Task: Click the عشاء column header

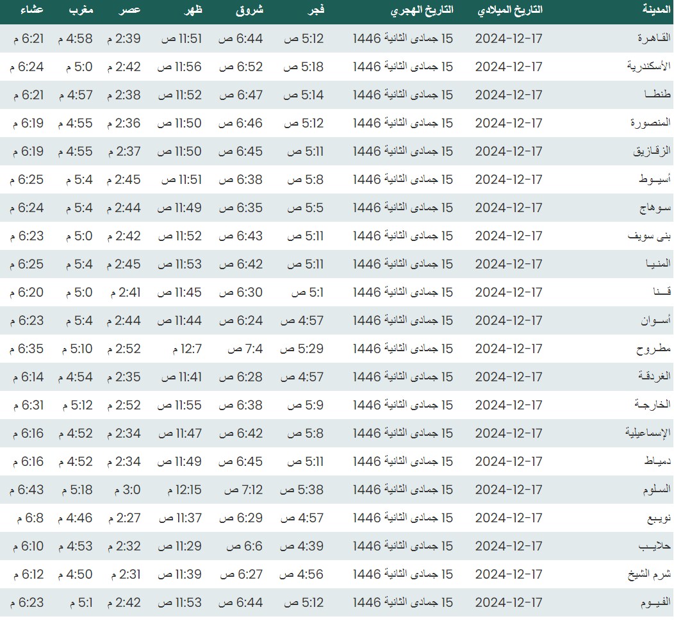Action: coord(31,10)
